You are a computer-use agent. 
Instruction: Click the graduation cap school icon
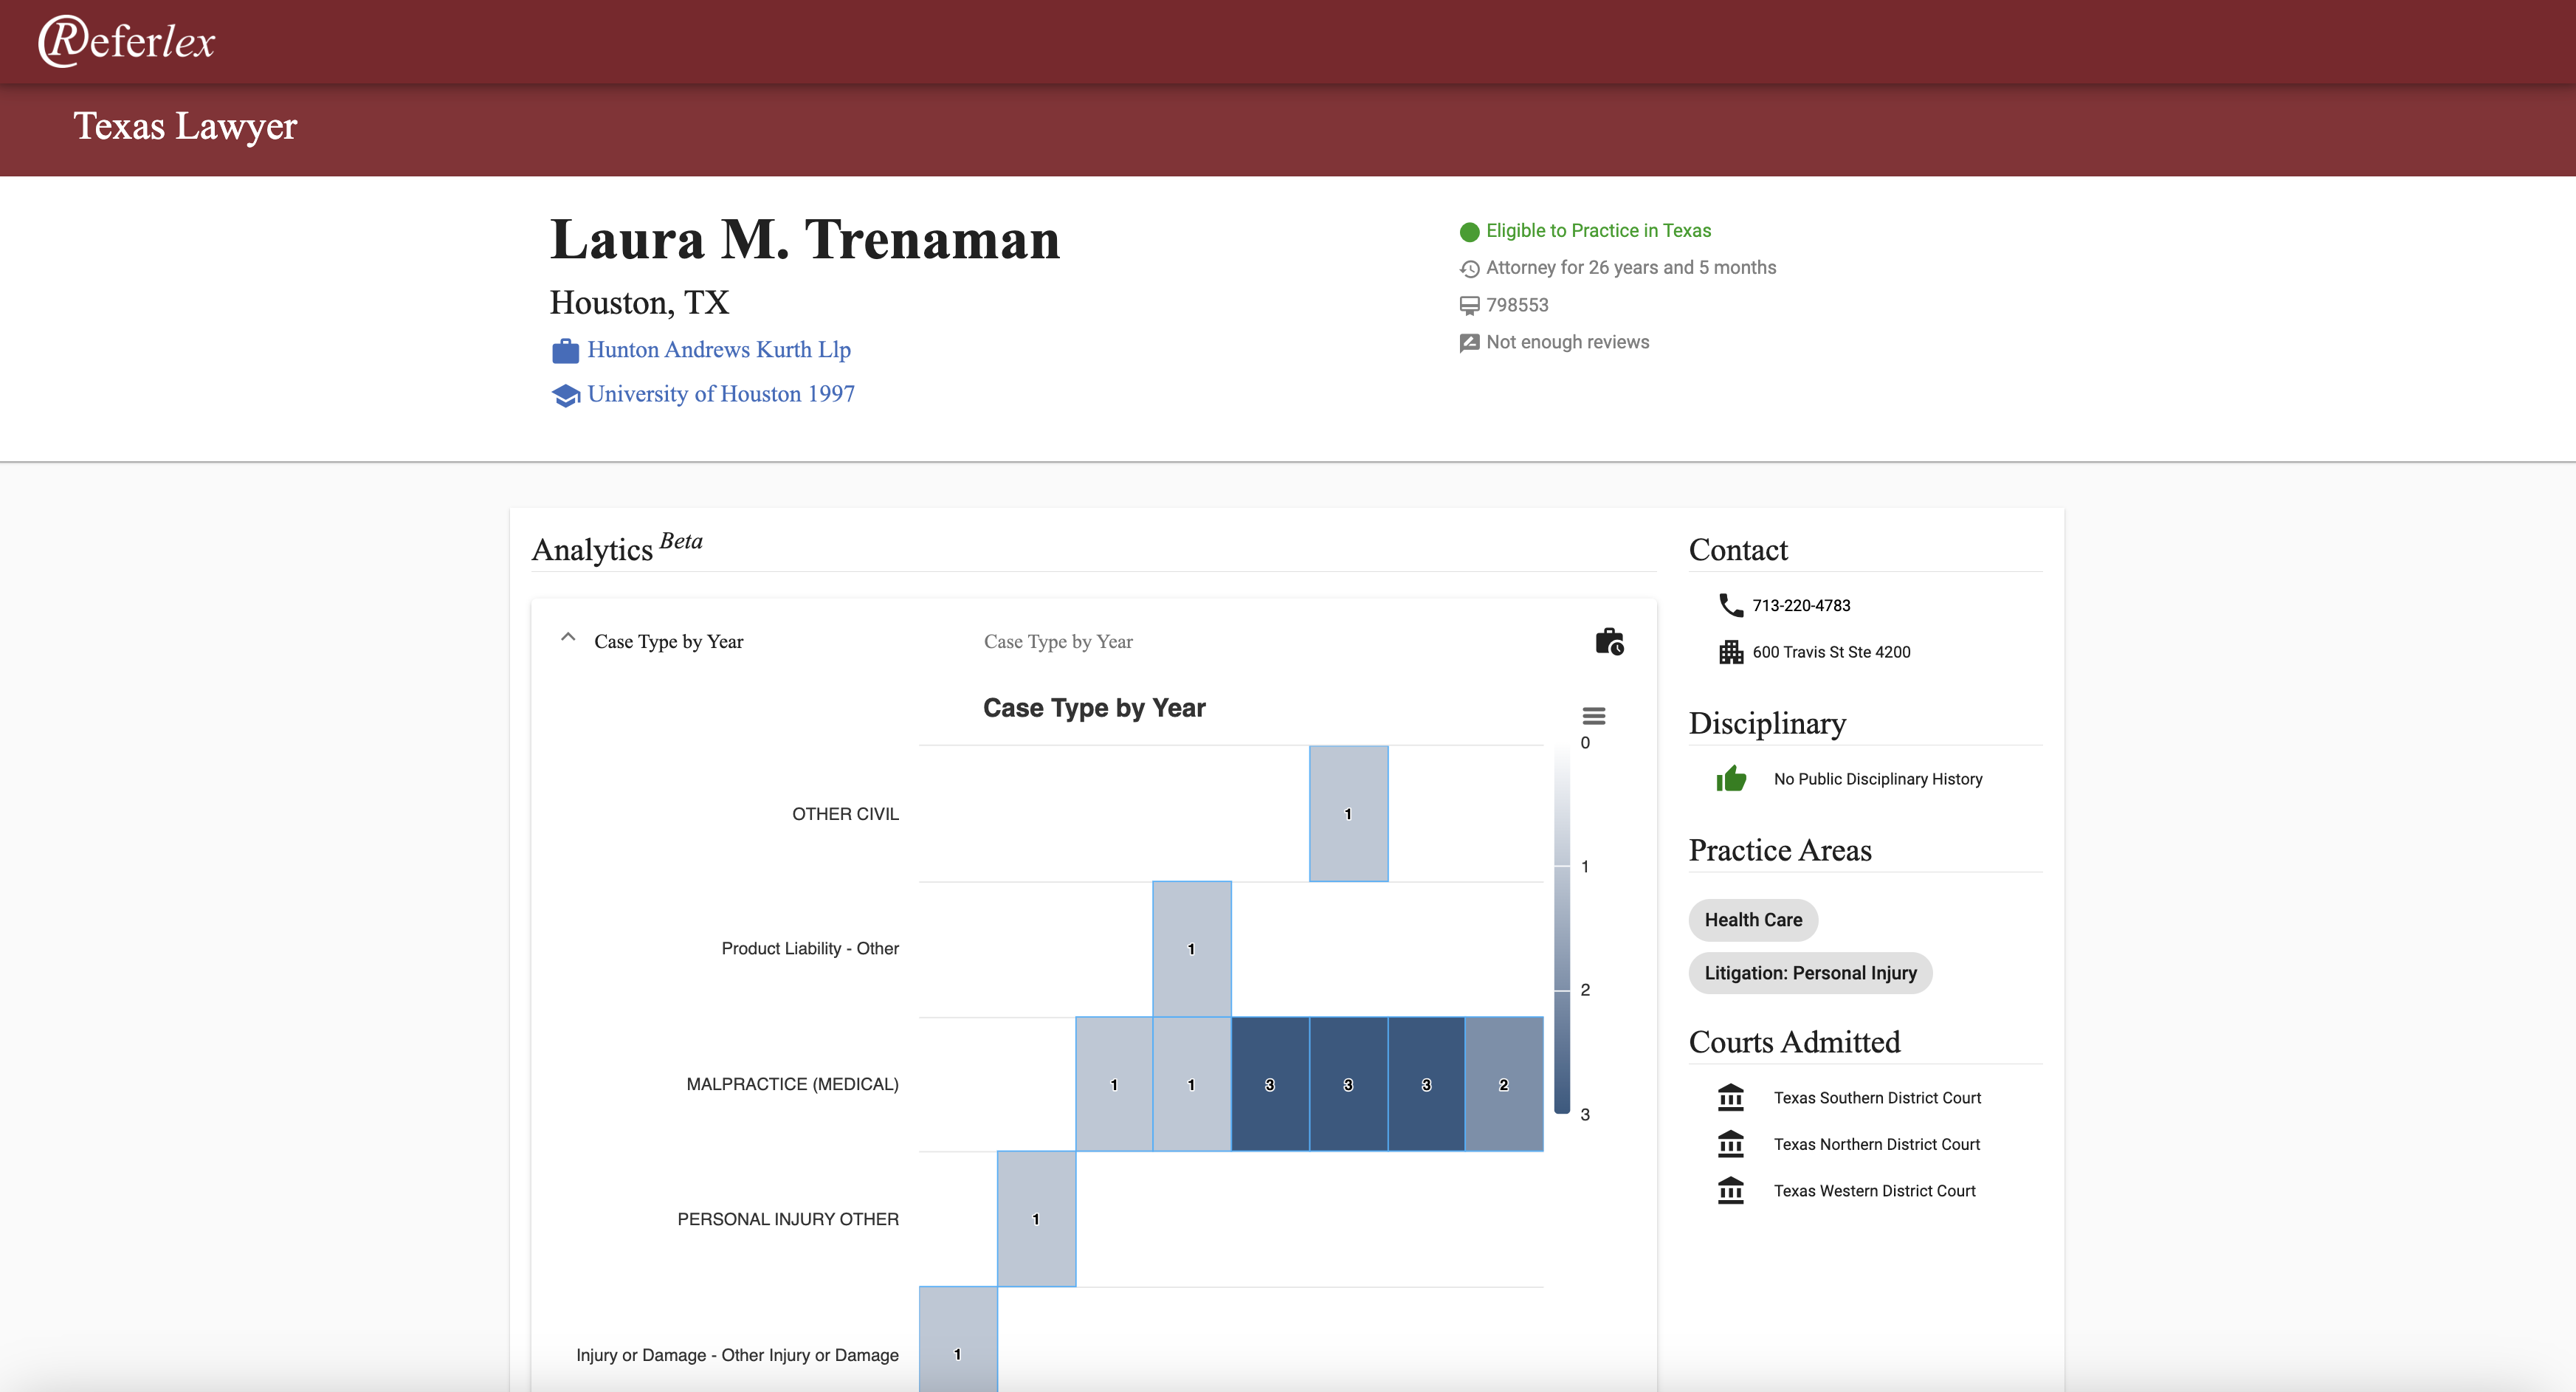pos(565,396)
